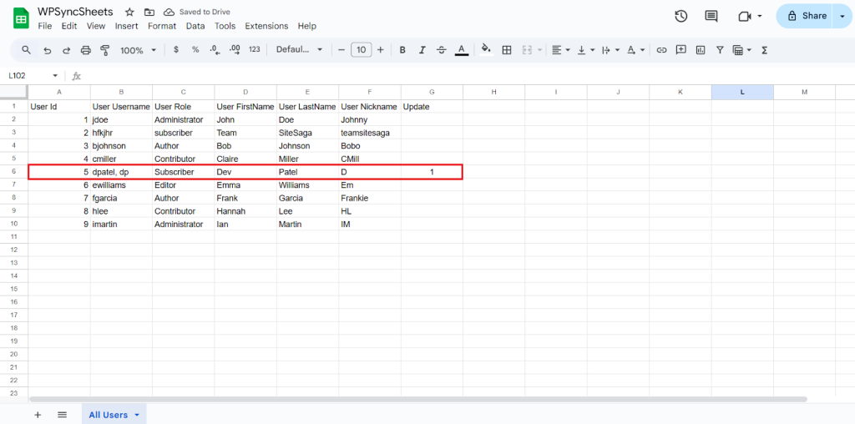Apply italic formatting
855x424 pixels.
[x=422, y=50]
